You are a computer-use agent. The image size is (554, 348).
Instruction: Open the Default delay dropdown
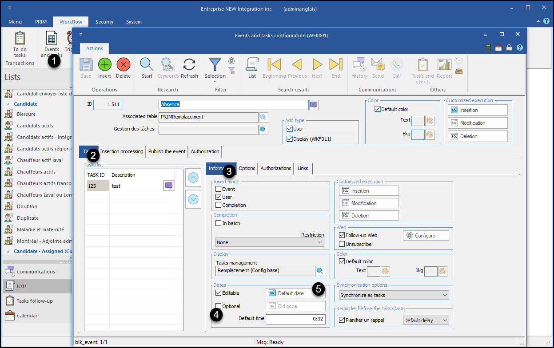(x=426, y=320)
